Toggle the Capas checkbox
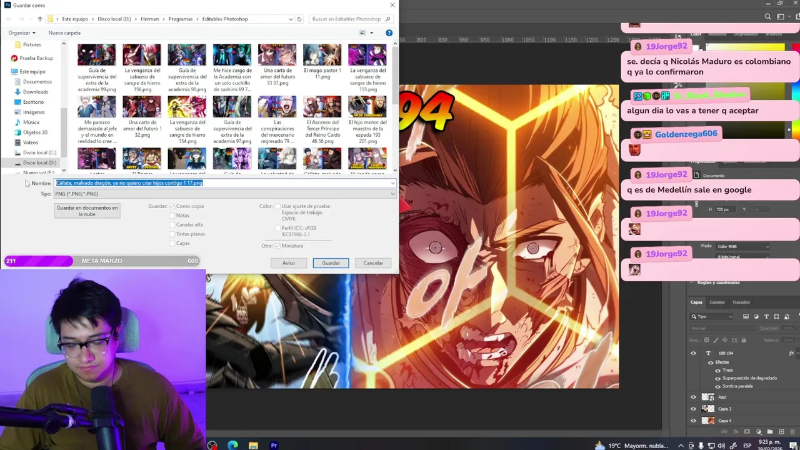This screenshot has height=450, width=800. (x=172, y=244)
